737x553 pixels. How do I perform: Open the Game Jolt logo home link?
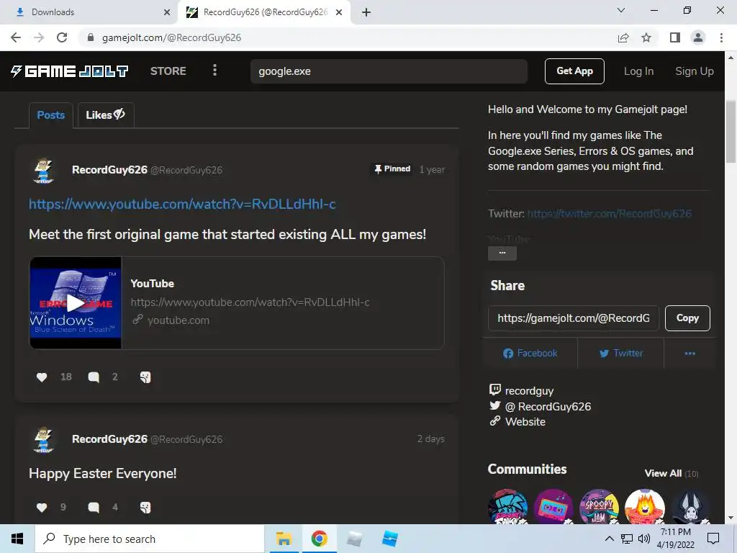(70, 71)
